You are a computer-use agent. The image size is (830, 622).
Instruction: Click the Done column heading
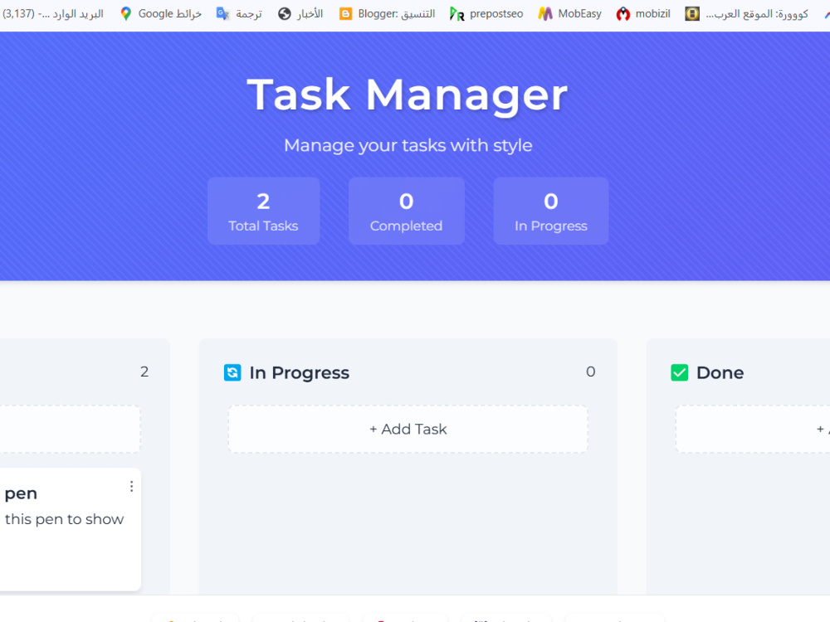[x=720, y=373]
